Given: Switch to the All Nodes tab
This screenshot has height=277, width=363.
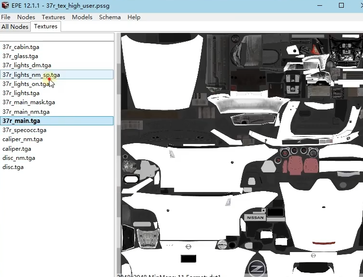Looking at the screenshot, I should [x=15, y=26].
